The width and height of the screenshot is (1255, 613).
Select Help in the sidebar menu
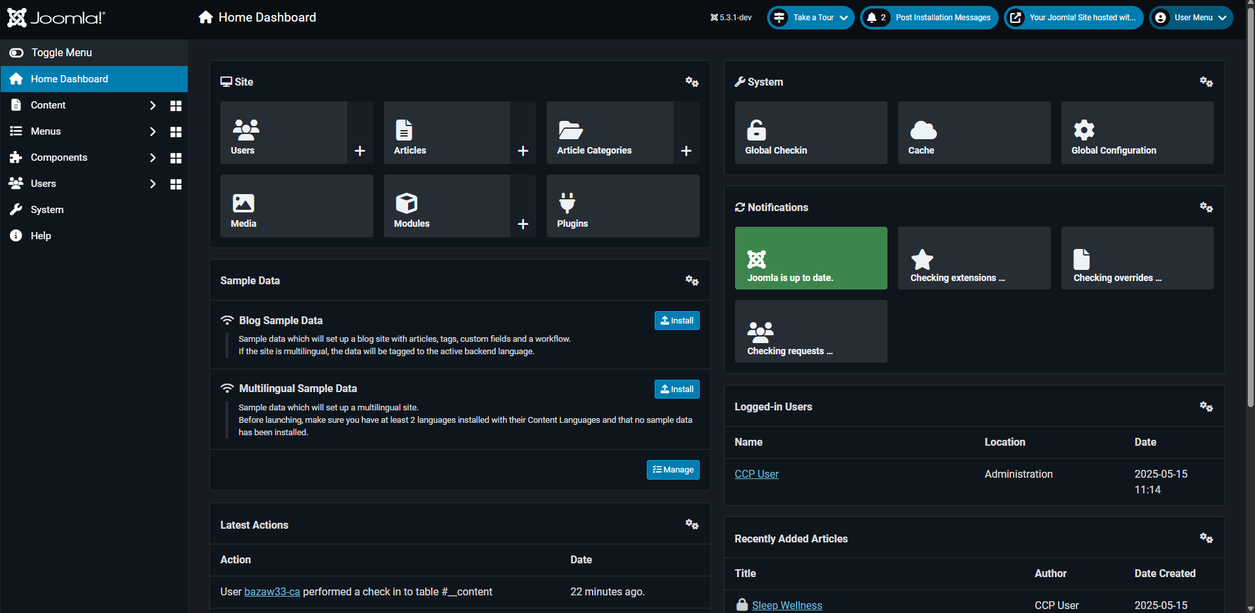[x=41, y=236]
